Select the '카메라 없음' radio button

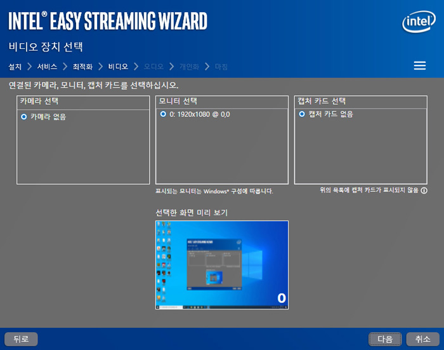pyautogui.click(x=24, y=117)
